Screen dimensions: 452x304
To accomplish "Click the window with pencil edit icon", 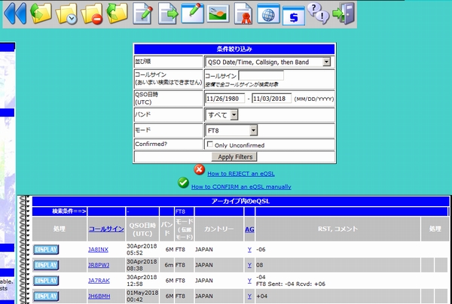I will point(193,13).
